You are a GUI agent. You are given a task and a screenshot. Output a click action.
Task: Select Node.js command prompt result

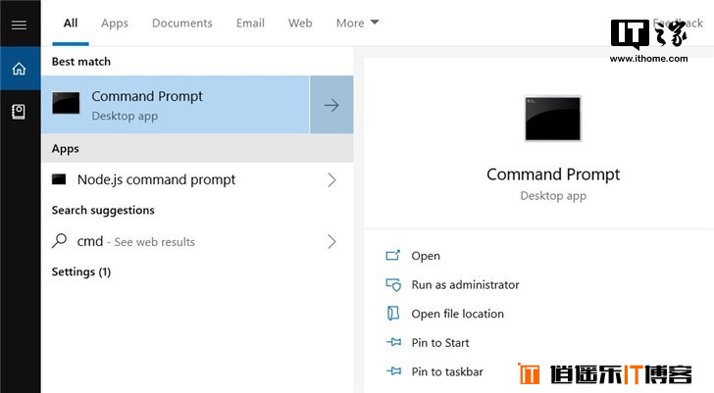point(197,179)
